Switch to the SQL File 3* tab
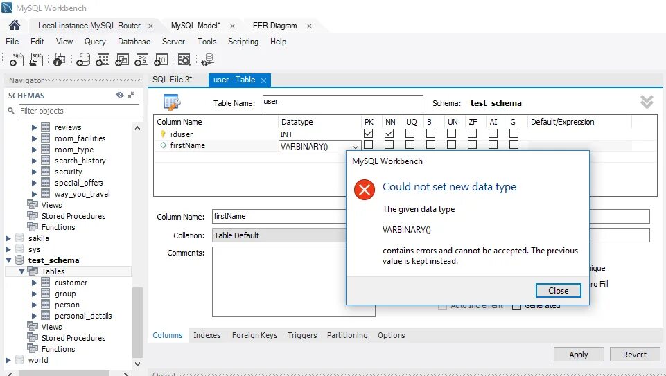Screen dimensions: 666x376 coord(172,80)
